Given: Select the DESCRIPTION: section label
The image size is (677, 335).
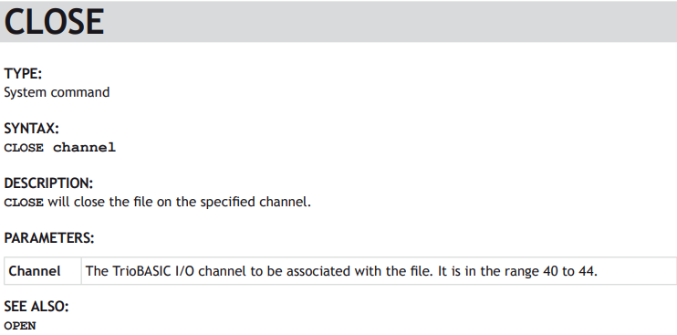Looking at the screenshot, I should 48,183.
